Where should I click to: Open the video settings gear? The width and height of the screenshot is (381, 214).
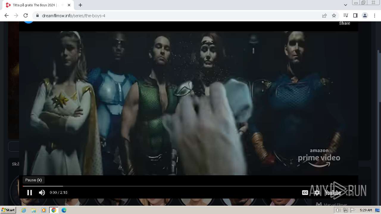point(317,193)
